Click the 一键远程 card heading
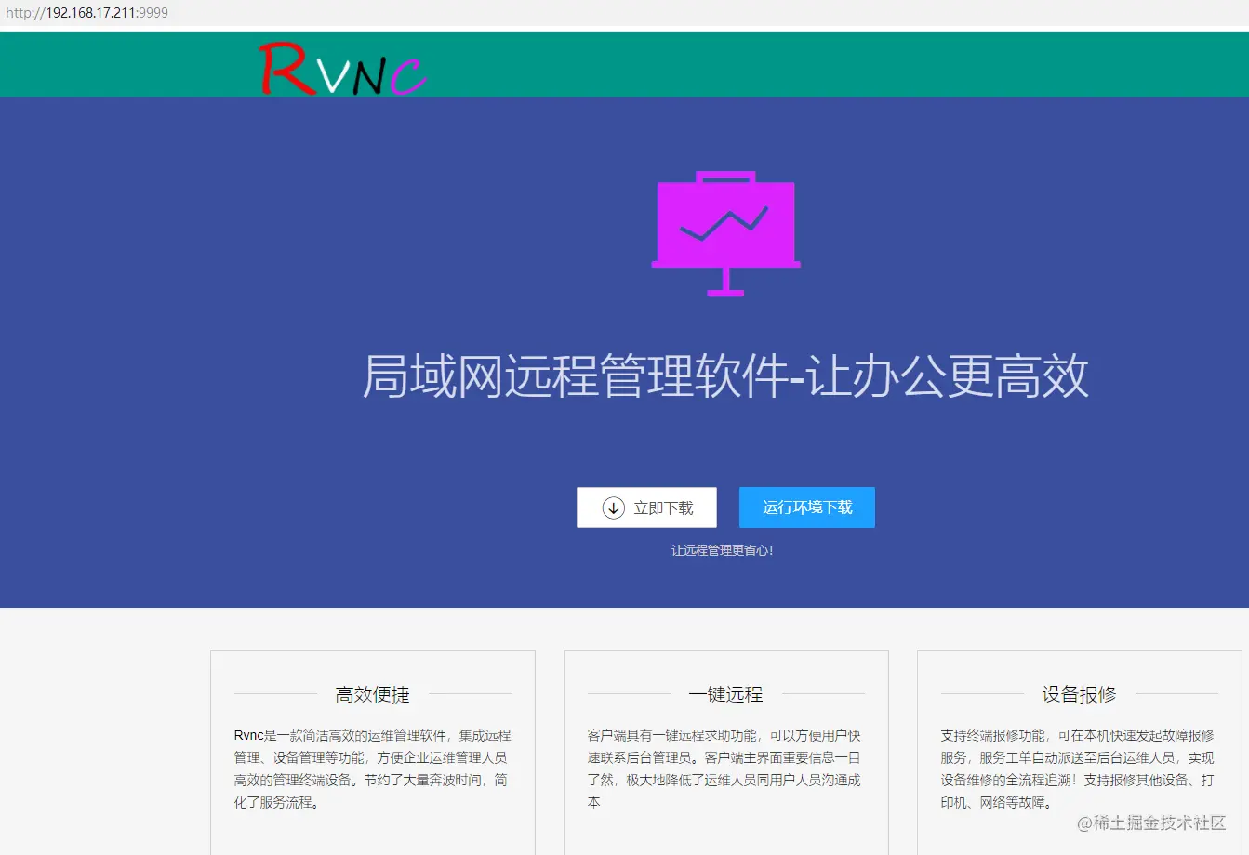 (x=725, y=694)
